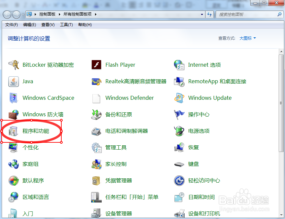Click the 任务栏和「开始」菜单 icon
The height and width of the screenshot is (219, 285).
click(x=96, y=197)
